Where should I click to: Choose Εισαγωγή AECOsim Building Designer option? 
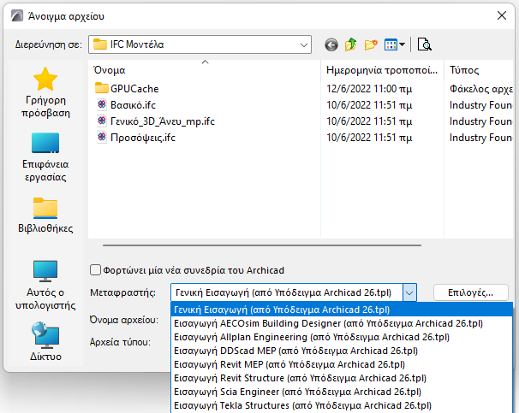coord(342,323)
